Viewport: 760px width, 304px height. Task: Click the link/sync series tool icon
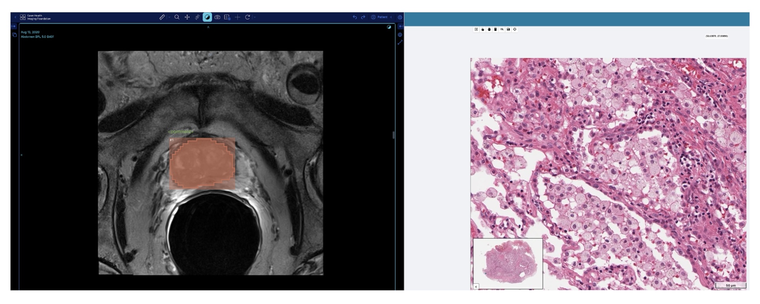(197, 17)
